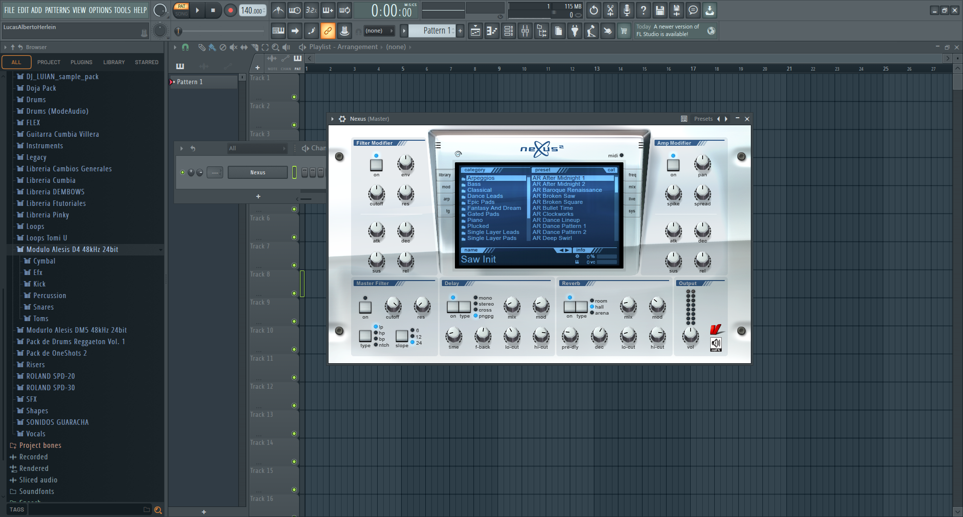The height and width of the screenshot is (517, 963).
Task: Open the Nexus window options arrow
Action: [333, 119]
